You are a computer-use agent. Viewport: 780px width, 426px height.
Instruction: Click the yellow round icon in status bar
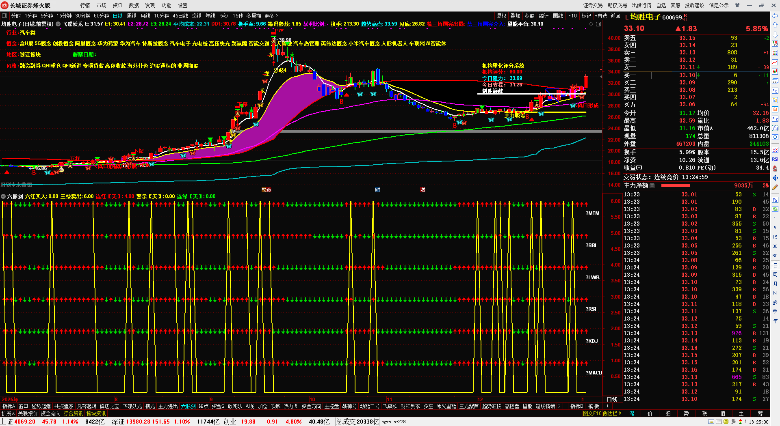tap(726, 422)
